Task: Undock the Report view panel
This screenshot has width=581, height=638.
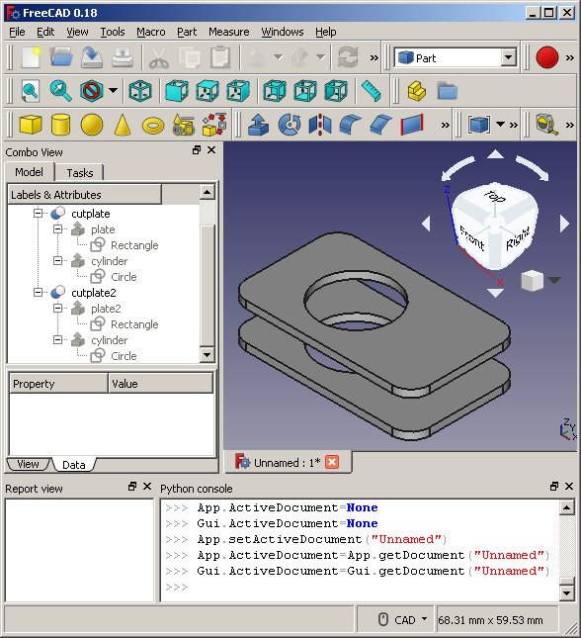Action: tap(132, 487)
